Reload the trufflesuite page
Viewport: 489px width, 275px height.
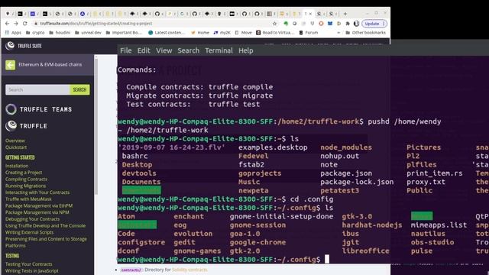tap(25, 24)
